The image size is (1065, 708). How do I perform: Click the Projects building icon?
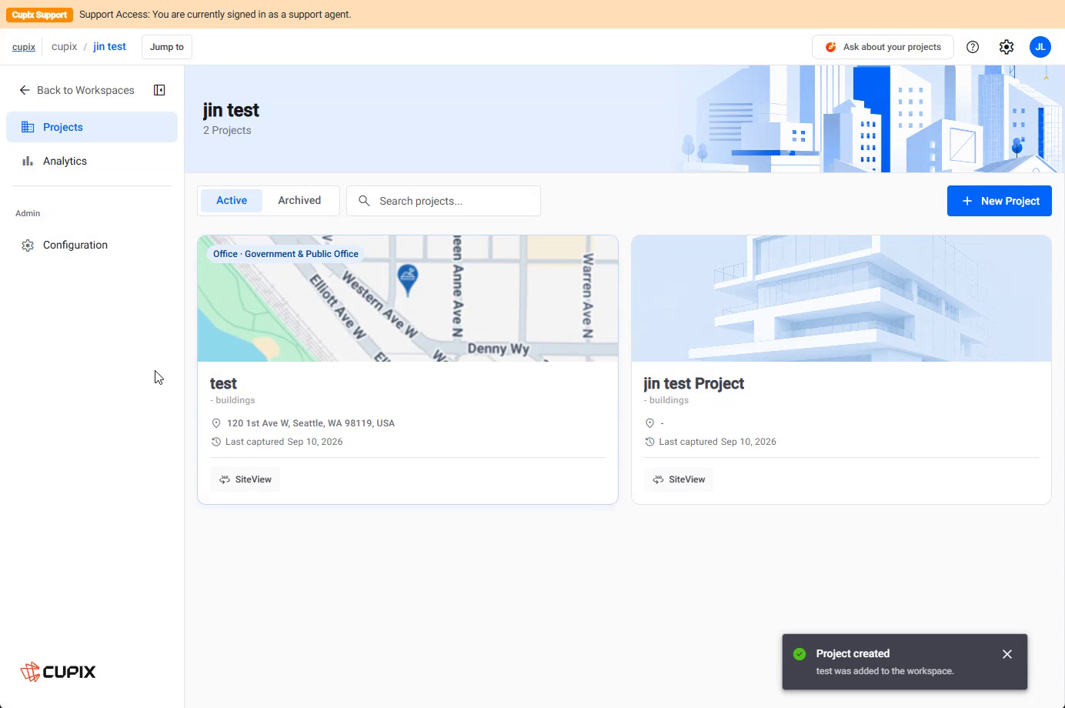point(28,127)
